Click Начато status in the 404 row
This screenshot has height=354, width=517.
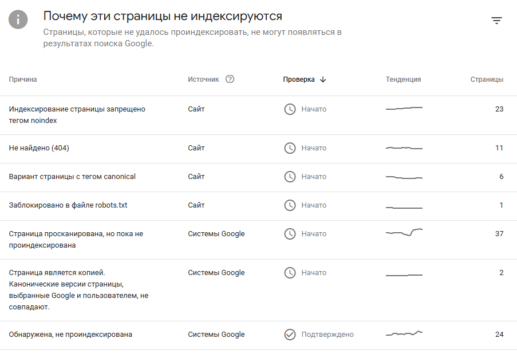314,148
